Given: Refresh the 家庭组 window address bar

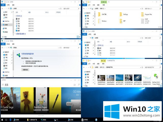Looking at the screenshot, I should pyautogui.click(x=61, y=48).
